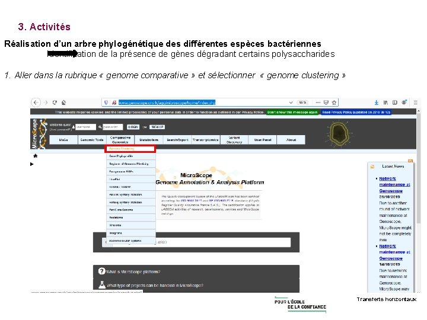This screenshot has height=320, width=427.
Task: Select Regions of Genomic Plasticity entry
Action: coord(130,164)
